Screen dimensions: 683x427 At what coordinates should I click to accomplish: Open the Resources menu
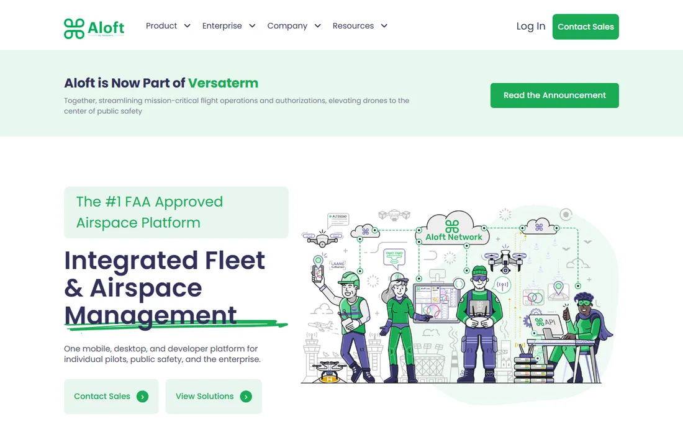click(x=353, y=25)
